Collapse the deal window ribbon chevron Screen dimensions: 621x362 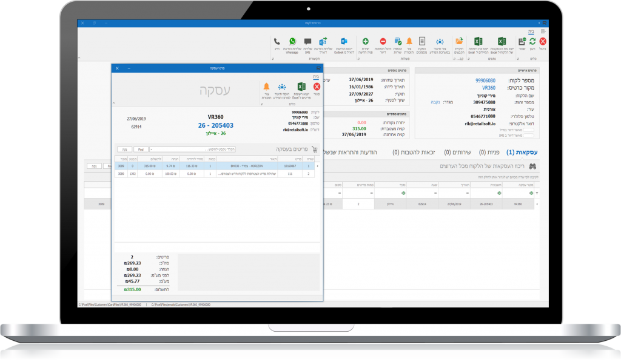click(x=113, y=103)
